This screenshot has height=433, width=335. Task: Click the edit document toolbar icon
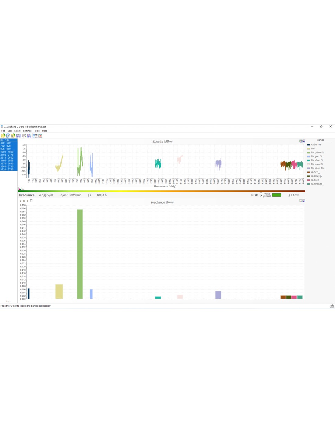tap(8, 136)
